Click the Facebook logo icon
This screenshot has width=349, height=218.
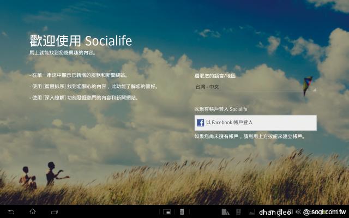click(200, 123)
